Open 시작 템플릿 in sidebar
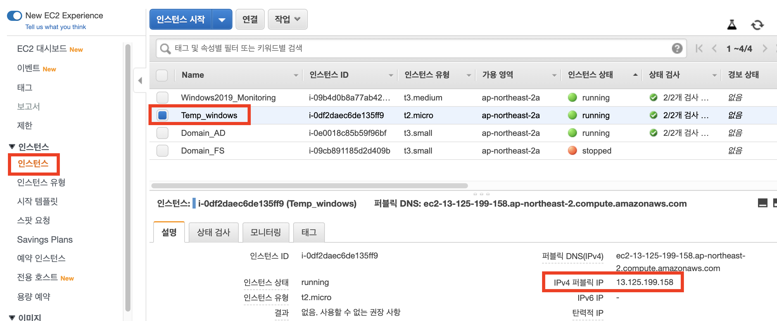This screenshot has height=321, width=777. point(37,201)
